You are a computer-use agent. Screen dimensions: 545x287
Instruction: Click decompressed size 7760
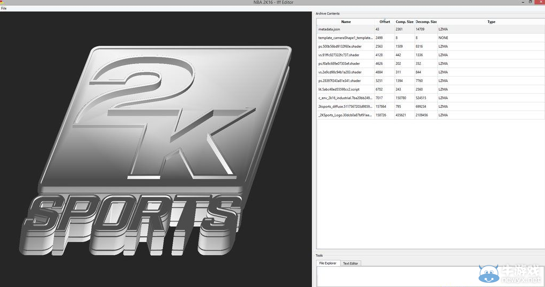coord(419,80)
